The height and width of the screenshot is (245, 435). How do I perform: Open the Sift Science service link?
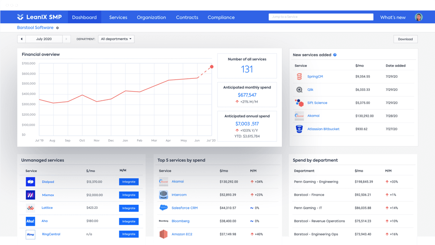click(x=317, y=103)
